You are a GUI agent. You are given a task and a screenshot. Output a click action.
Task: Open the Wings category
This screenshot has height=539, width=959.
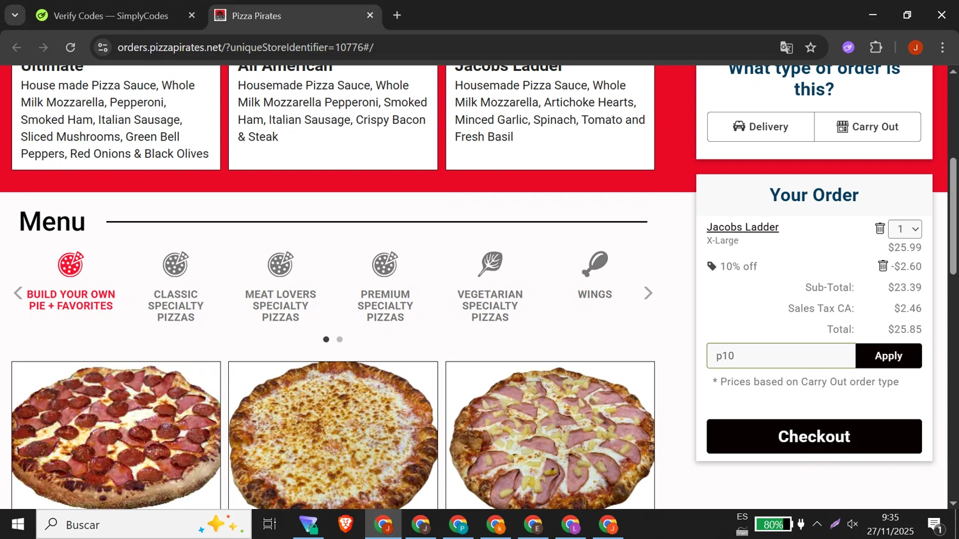[595, 276]
